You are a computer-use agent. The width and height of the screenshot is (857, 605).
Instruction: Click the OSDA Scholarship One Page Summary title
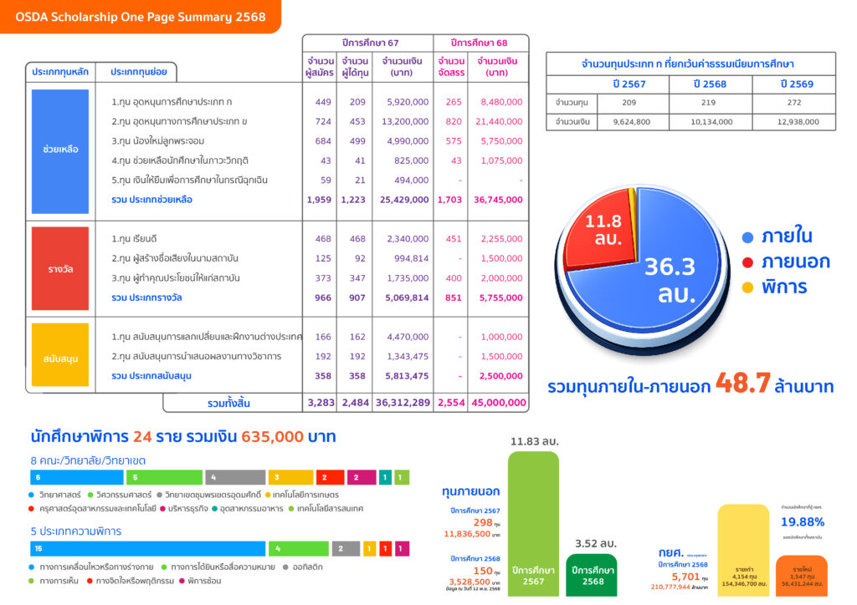coord(139,17)
